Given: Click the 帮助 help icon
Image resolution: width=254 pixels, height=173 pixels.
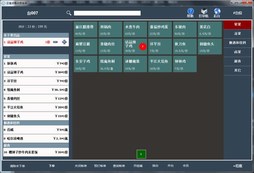Looking at the screenshot, I should [190, 11].
